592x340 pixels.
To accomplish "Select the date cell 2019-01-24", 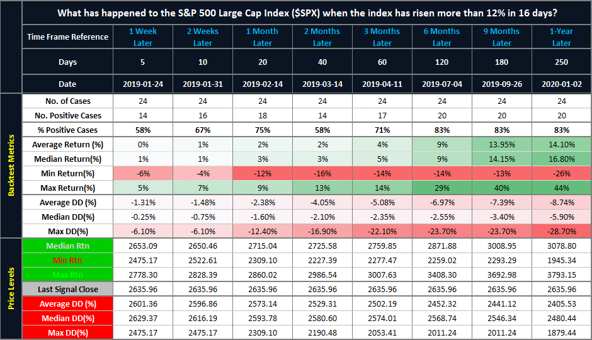I will point(143,84).
